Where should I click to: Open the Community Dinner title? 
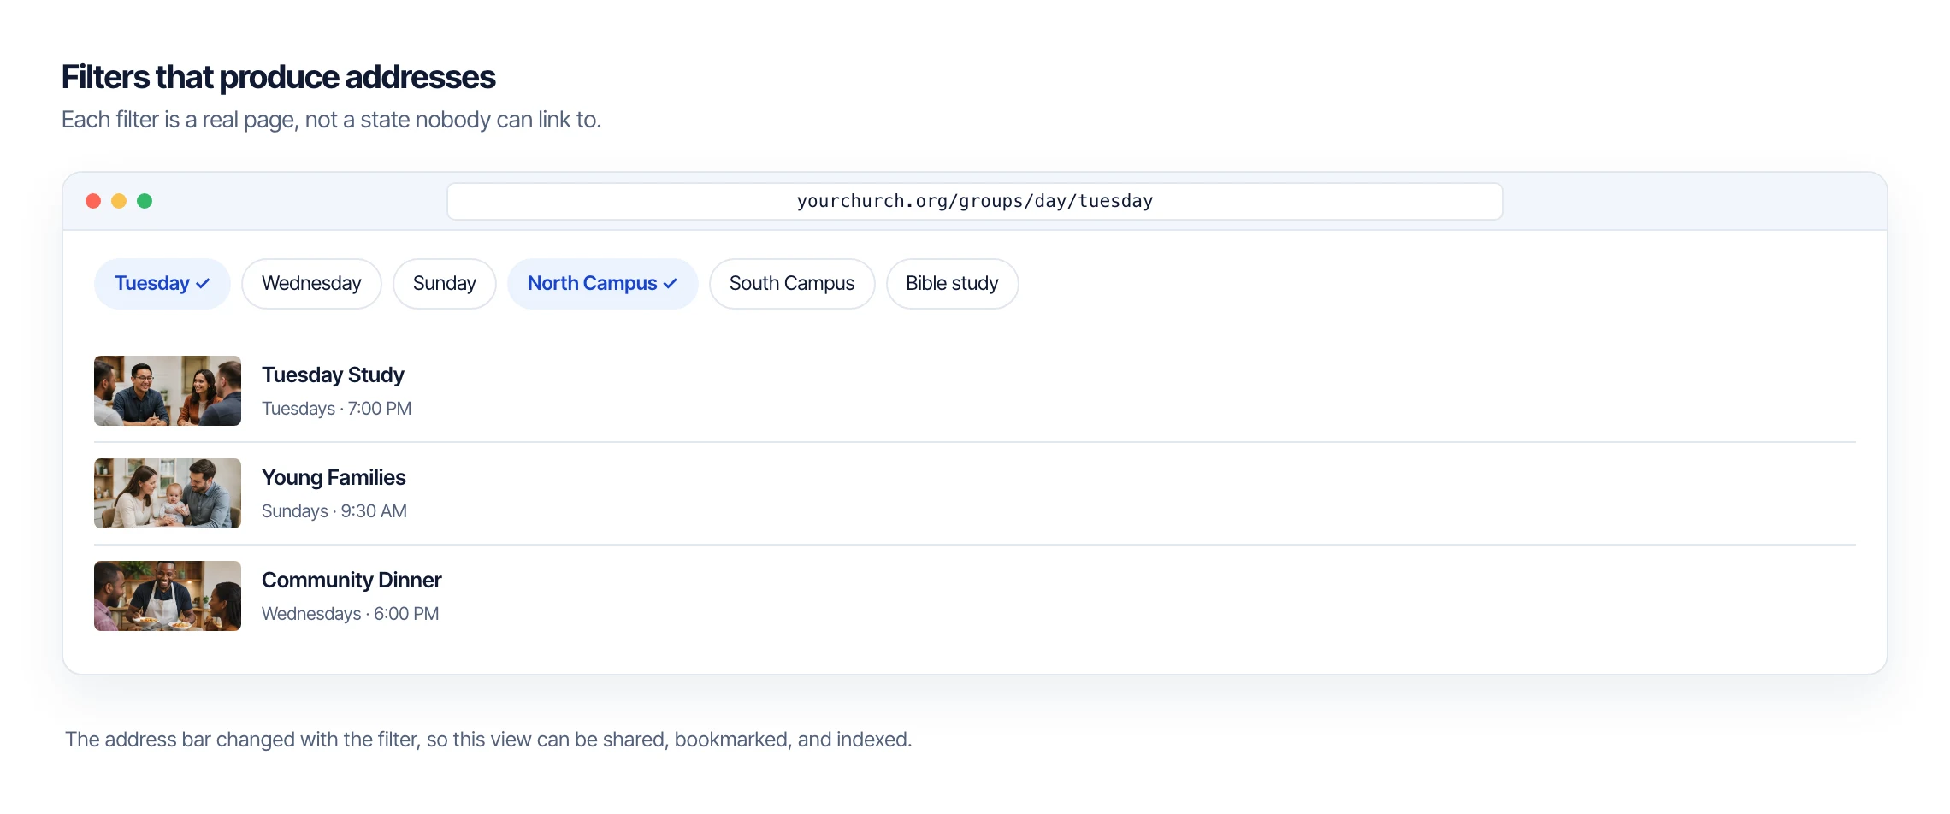point(352,581)
